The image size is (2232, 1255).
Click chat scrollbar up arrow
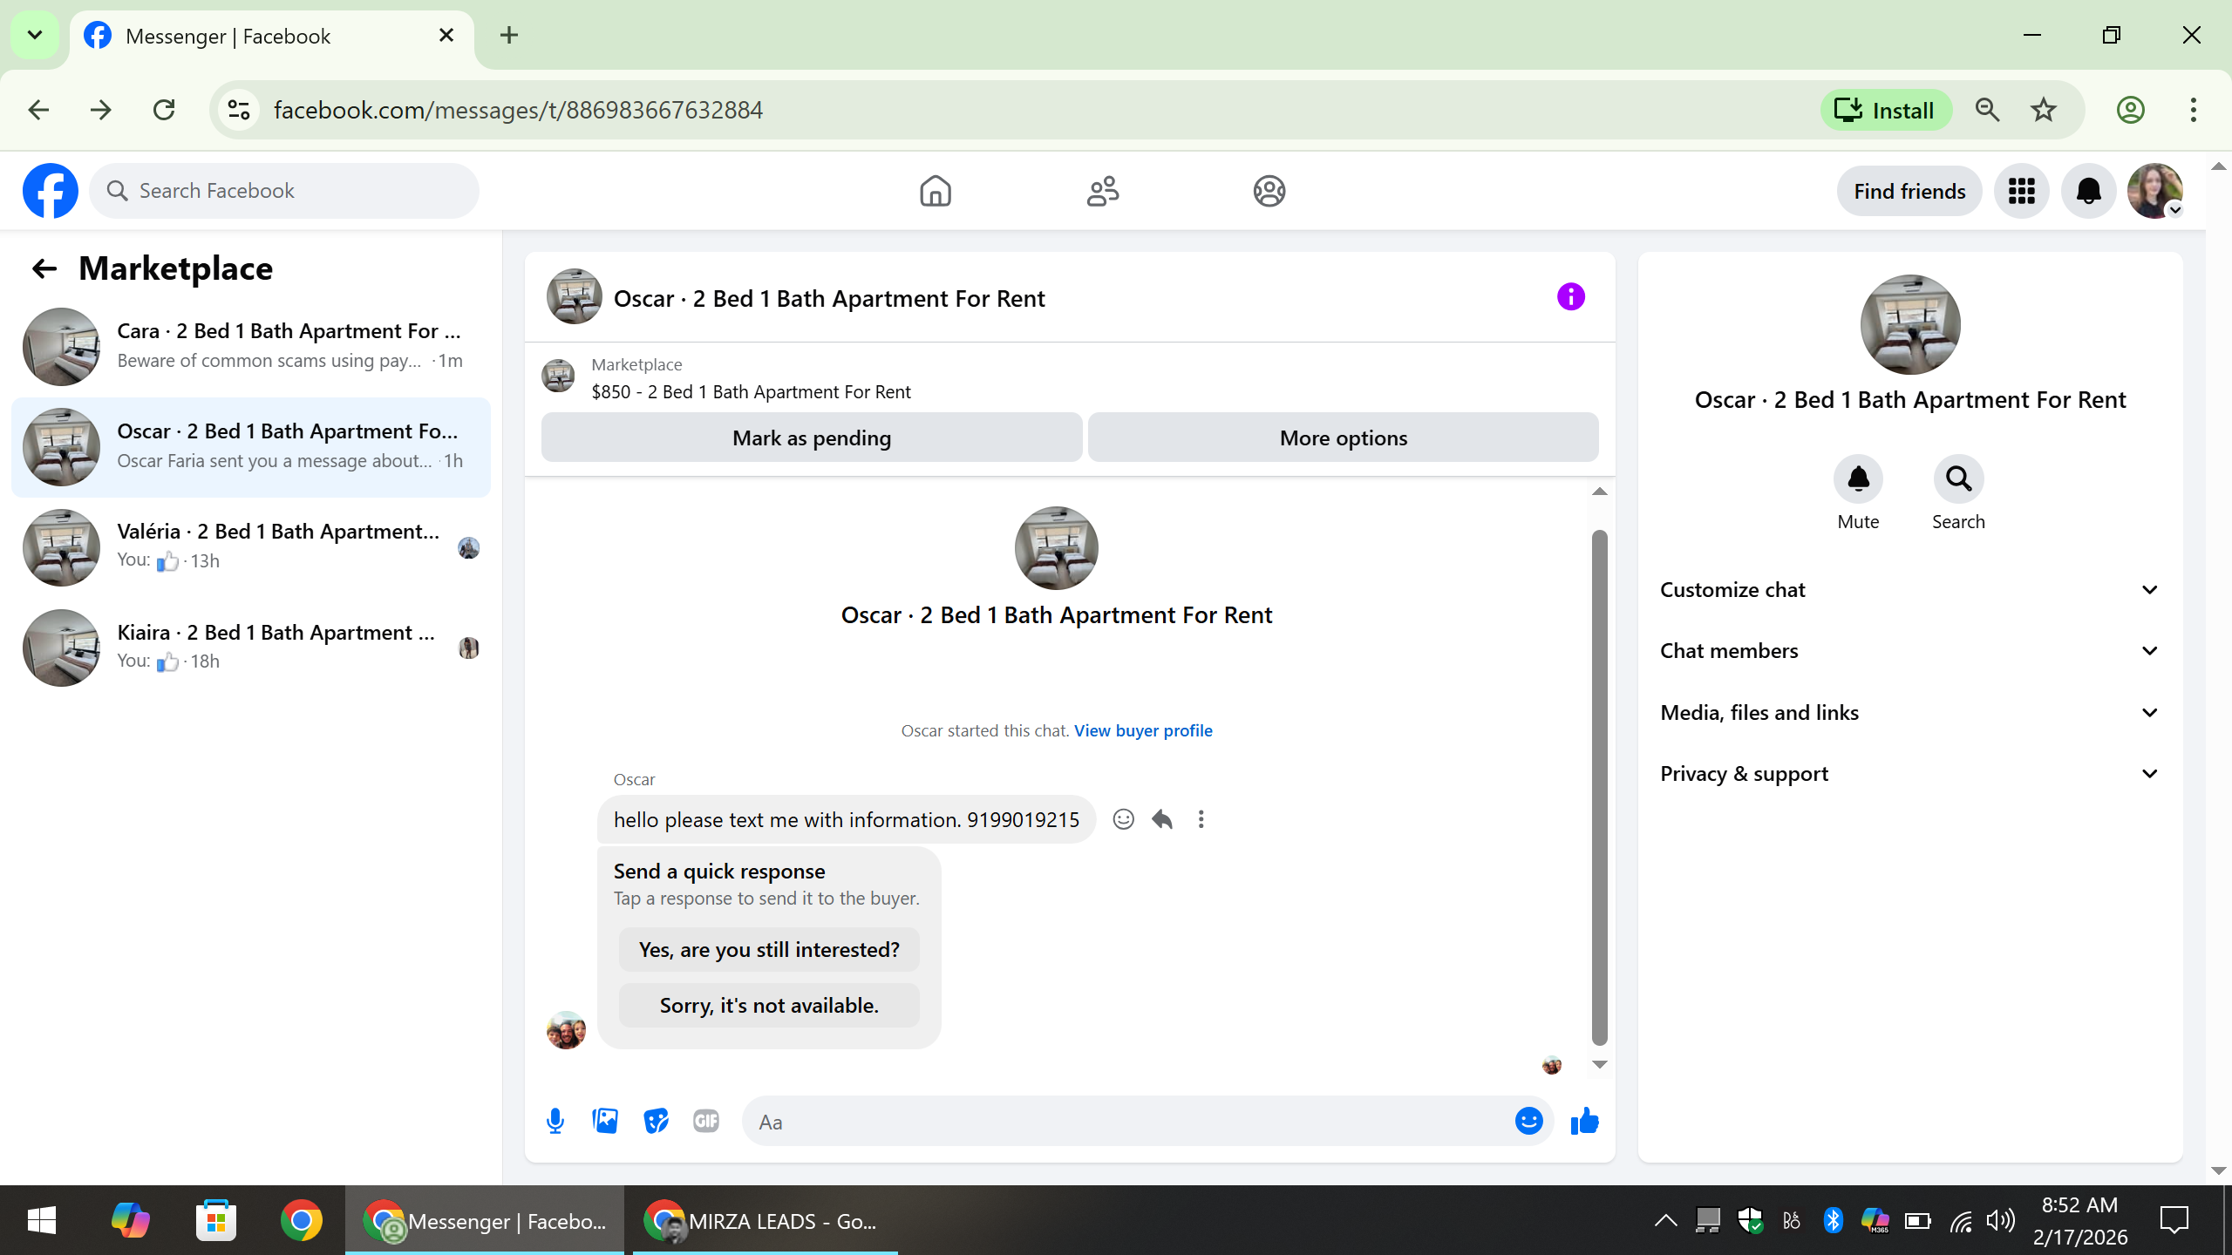coord(1599,492)
